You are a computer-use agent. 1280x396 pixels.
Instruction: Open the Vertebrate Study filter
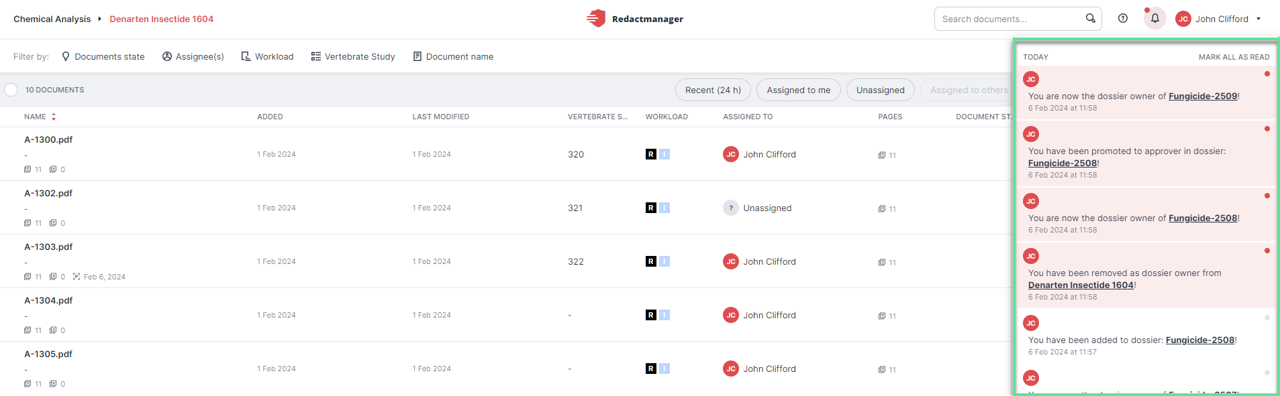coord(353,56)
